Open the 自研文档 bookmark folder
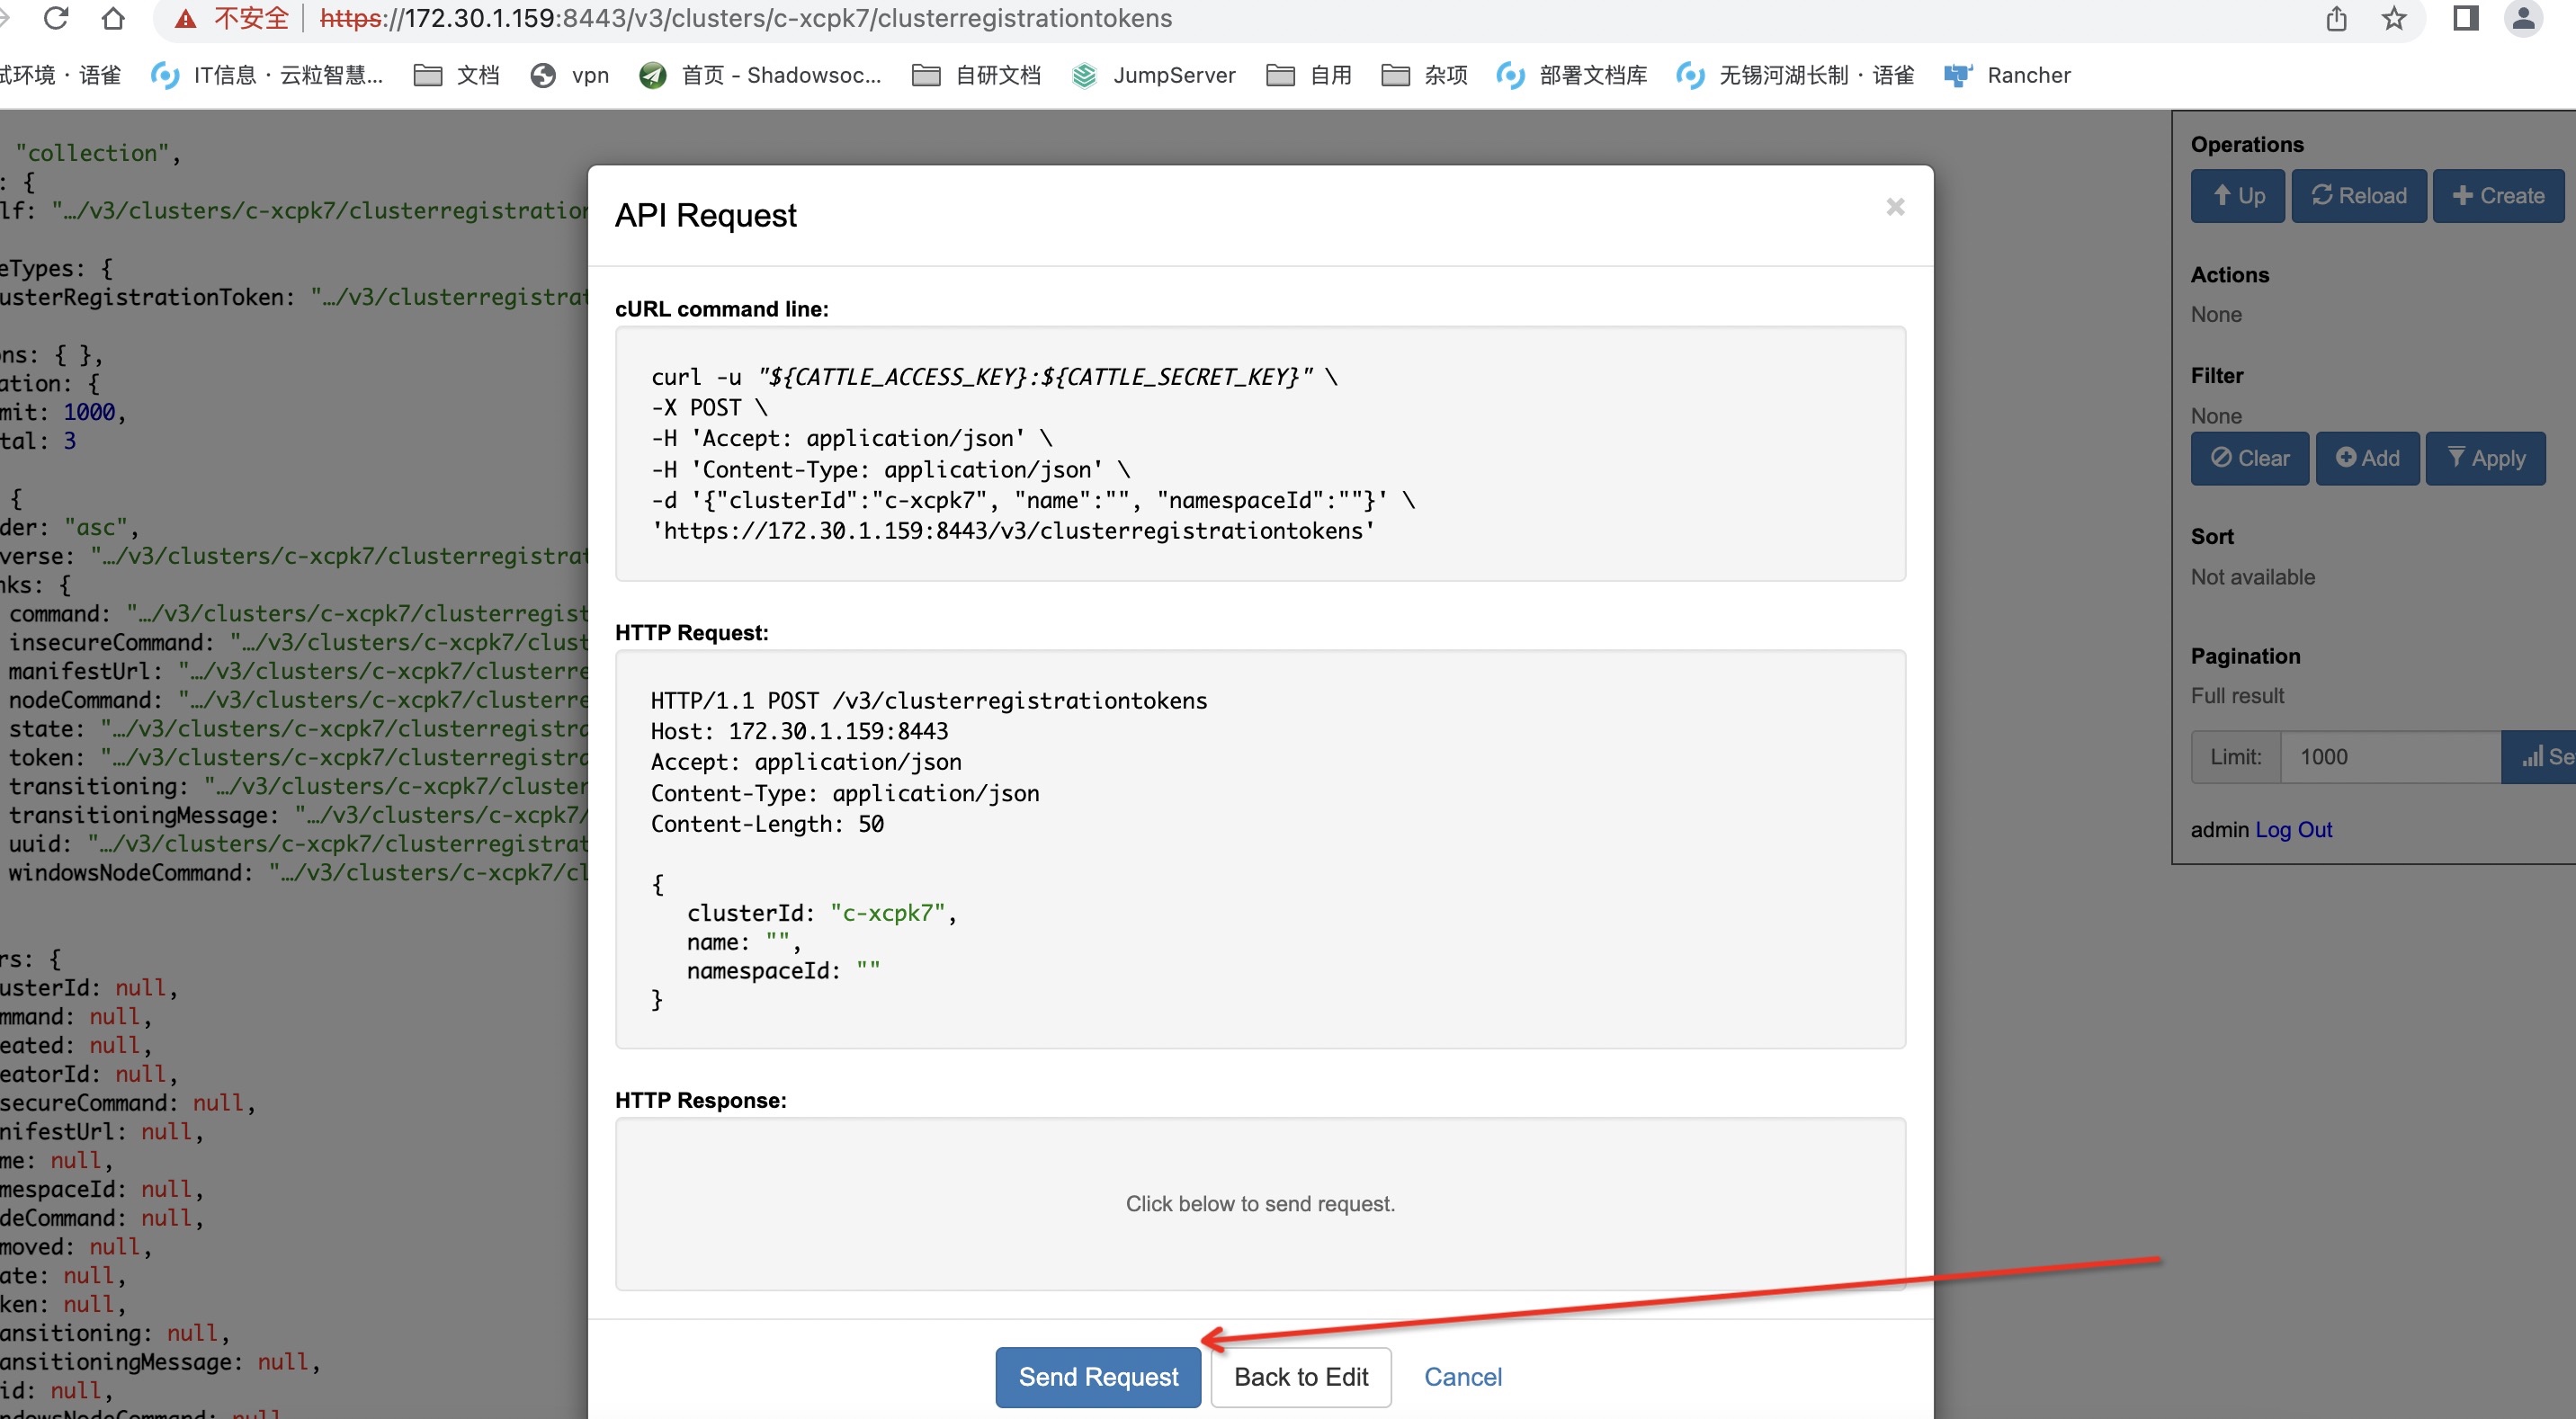The height and width of the screenshot is (1419, 2576). tap(976, 75)
